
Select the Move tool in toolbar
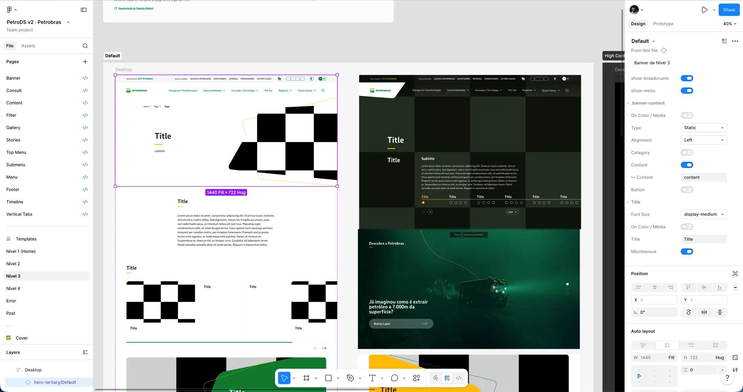tap(284, 378)
